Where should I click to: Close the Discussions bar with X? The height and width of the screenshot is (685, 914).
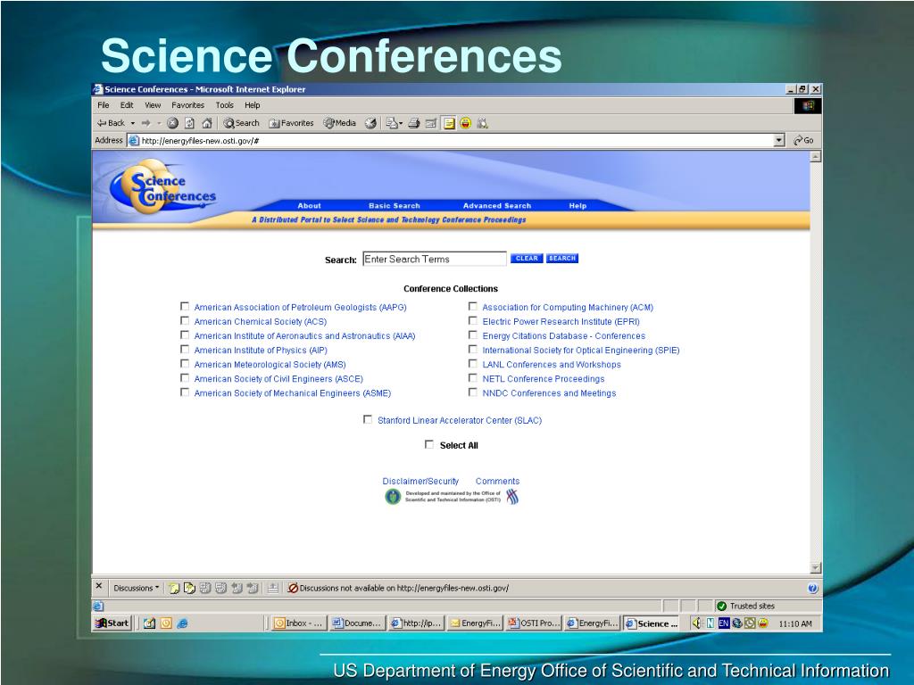(99, 586)
